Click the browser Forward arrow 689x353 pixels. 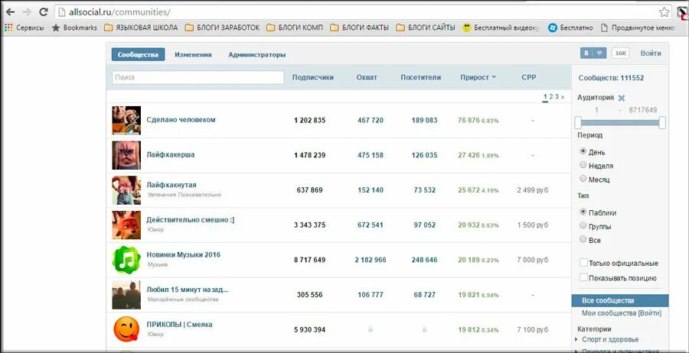click(26, 11)
